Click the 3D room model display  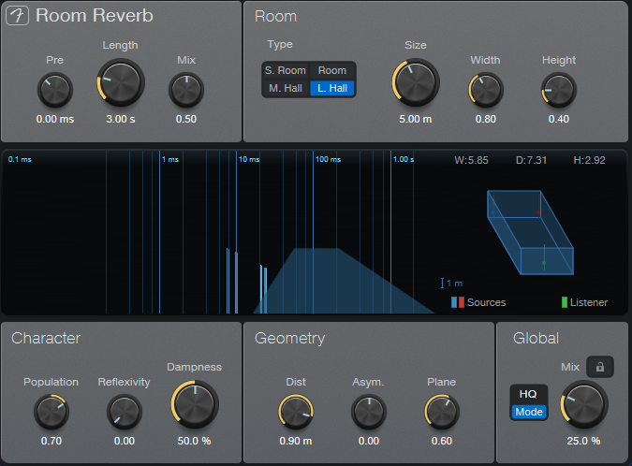tap(529, 232)
